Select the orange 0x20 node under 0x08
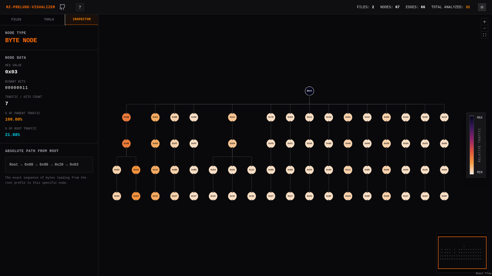 [x=136, y=170]
